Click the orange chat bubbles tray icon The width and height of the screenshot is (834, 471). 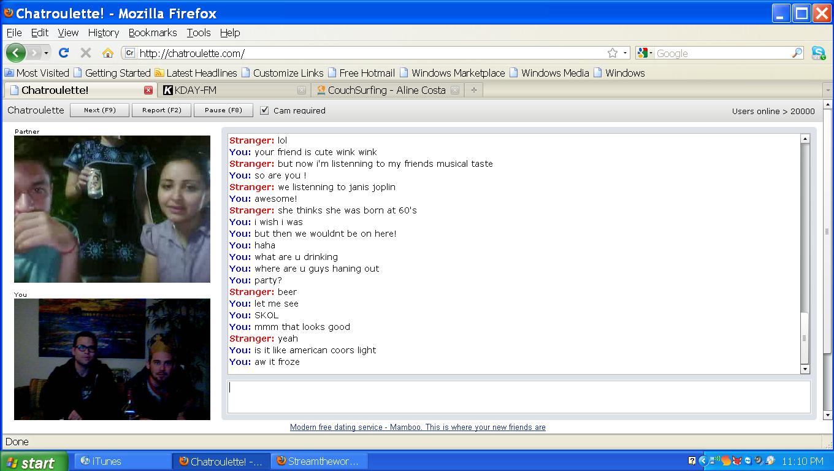coord(726,461)
